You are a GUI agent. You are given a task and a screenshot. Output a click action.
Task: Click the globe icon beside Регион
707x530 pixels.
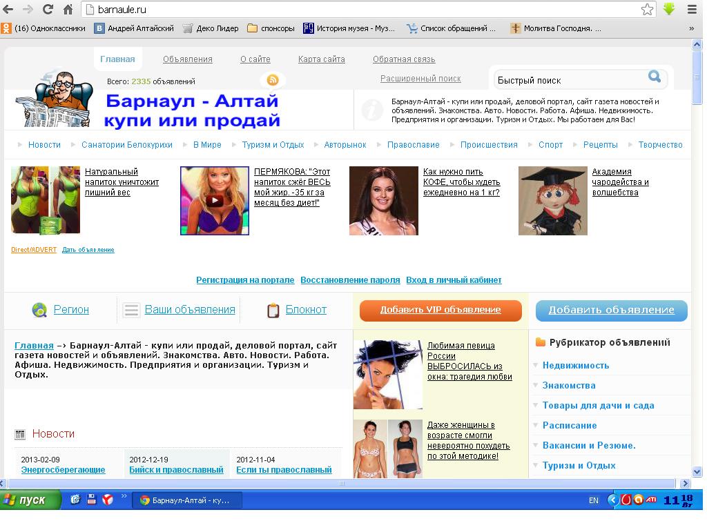39,310
